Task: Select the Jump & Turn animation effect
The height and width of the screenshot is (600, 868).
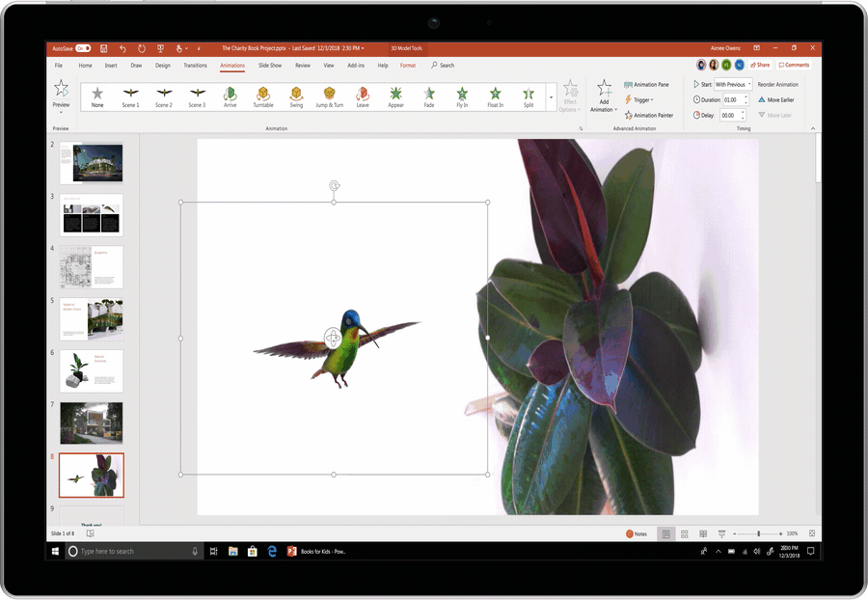Action: pyautogui.click(x=329, y=96)
